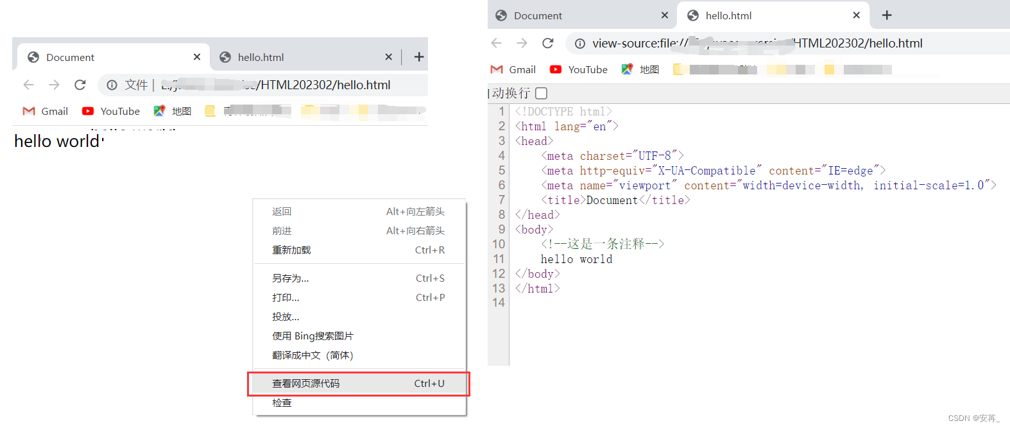Open YouTube bookmark in left browser
Image resolution: width=1010 pixels, height=428 pixels.
(111, 111)
